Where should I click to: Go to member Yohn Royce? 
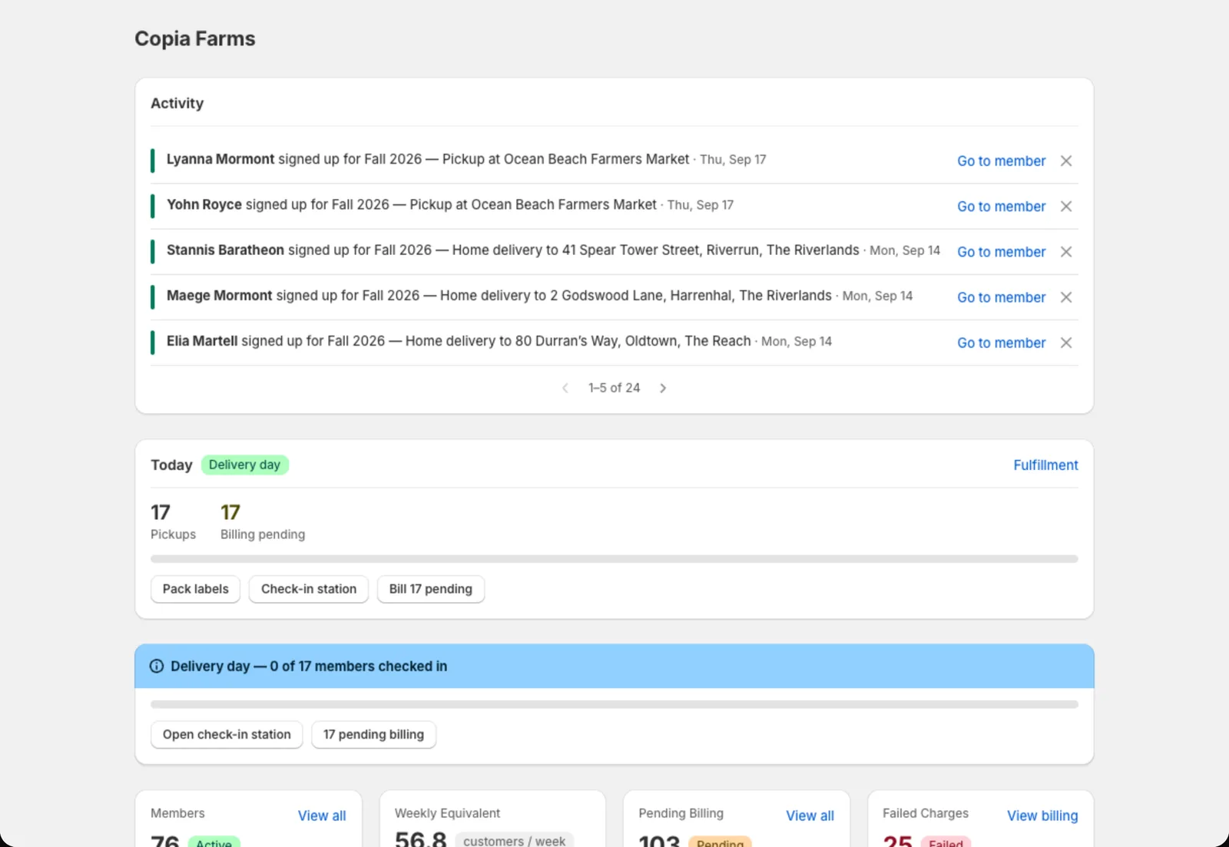point(1001,206)
